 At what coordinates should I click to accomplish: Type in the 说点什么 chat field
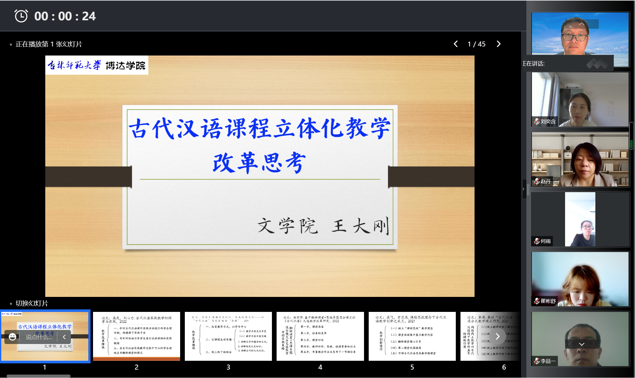click(x=39, y=337)
